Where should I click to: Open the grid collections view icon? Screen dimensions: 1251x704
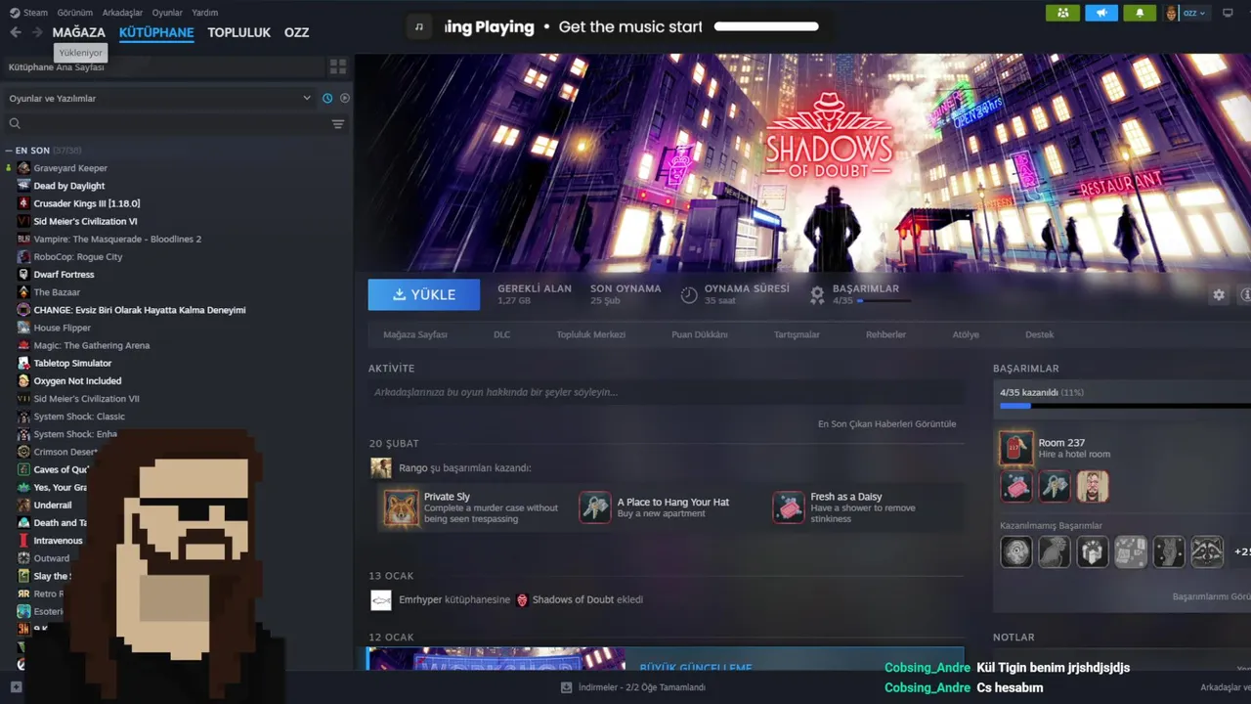pyautogui.click(x=338, y=66)
